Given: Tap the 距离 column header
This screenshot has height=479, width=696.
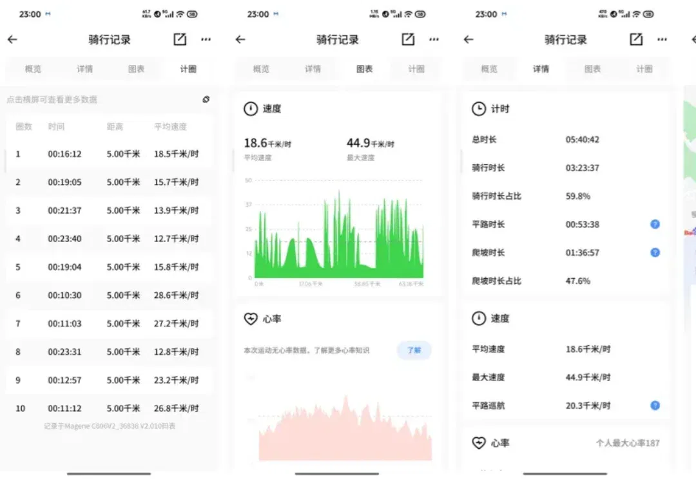Looking at the screenshot, I should click(x=115, y=127).
